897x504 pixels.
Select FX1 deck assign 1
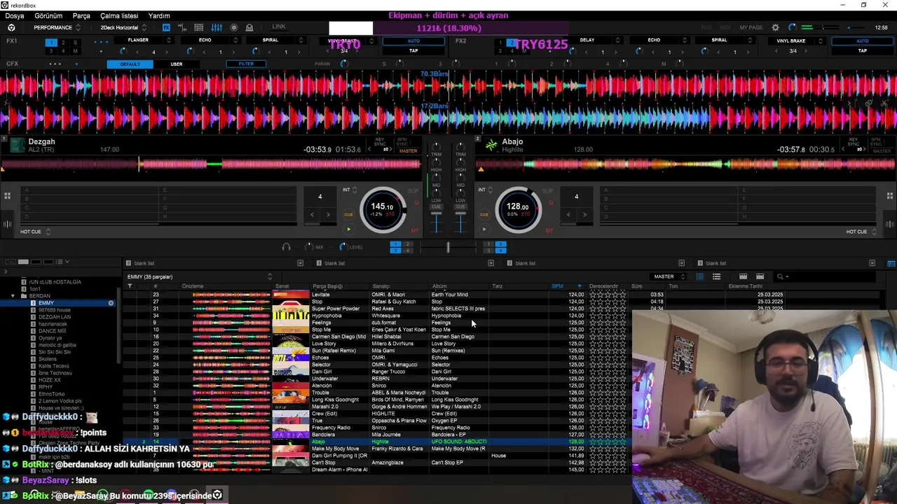(51, 43)
